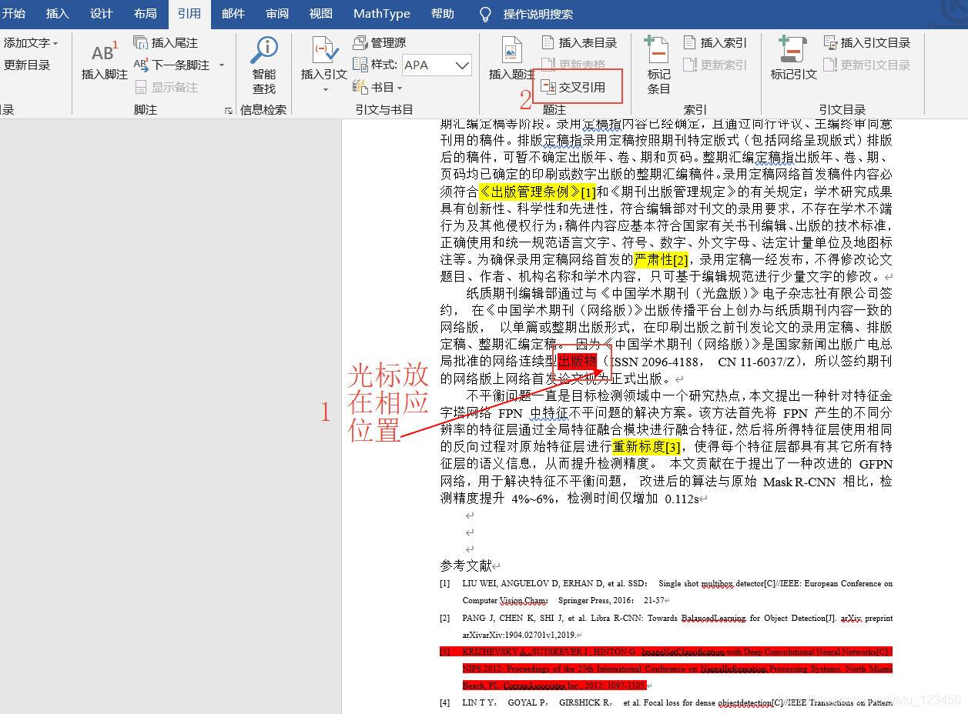The height and width of the screenshot is (714, 968).
Task: Click the 操作说明搜索 search box
Action: coord(538,15)
